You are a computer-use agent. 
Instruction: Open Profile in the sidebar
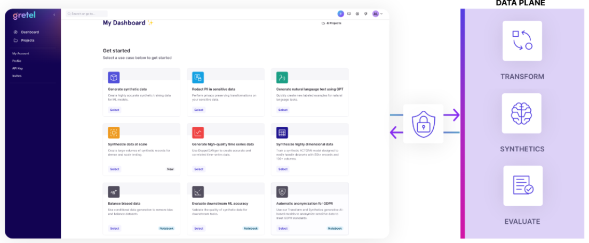point(17,61)
